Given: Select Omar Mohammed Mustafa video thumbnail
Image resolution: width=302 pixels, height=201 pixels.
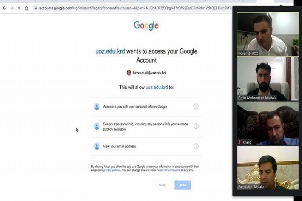Looking at the screenshot, I should (x=268, y=79).
